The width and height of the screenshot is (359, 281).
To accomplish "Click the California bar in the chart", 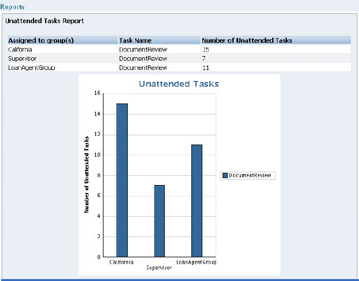I will coord(122,180).
